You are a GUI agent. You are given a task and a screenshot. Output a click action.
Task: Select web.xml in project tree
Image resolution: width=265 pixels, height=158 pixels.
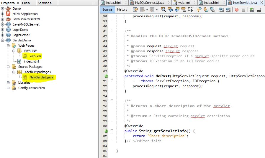(x=35, y=56)
